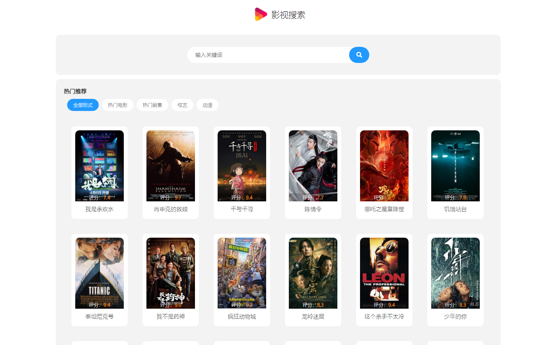538x345 pixels.
Task: Click the 评分 7.4 rating on 我是余欢水
Action: click(100, 198)
